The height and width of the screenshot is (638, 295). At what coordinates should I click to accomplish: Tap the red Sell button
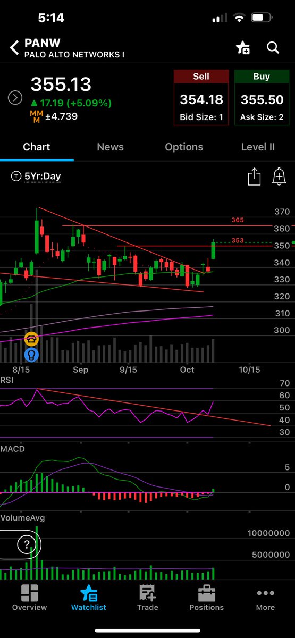pyautogui.click(x=201, y=98)
